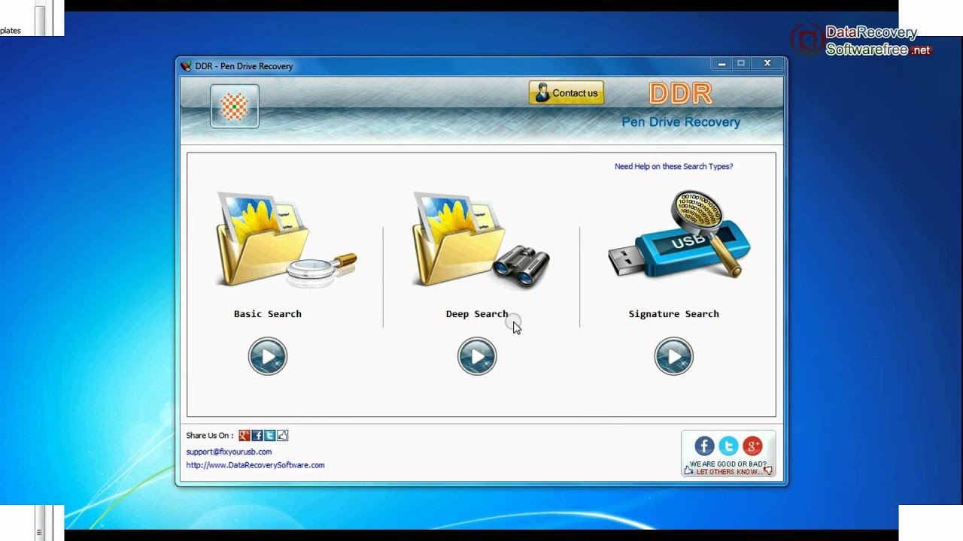Share on Google Plus small icon

[x=245, y=436]
